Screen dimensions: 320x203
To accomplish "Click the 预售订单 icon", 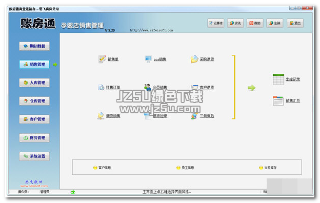I will pos(101,87).
